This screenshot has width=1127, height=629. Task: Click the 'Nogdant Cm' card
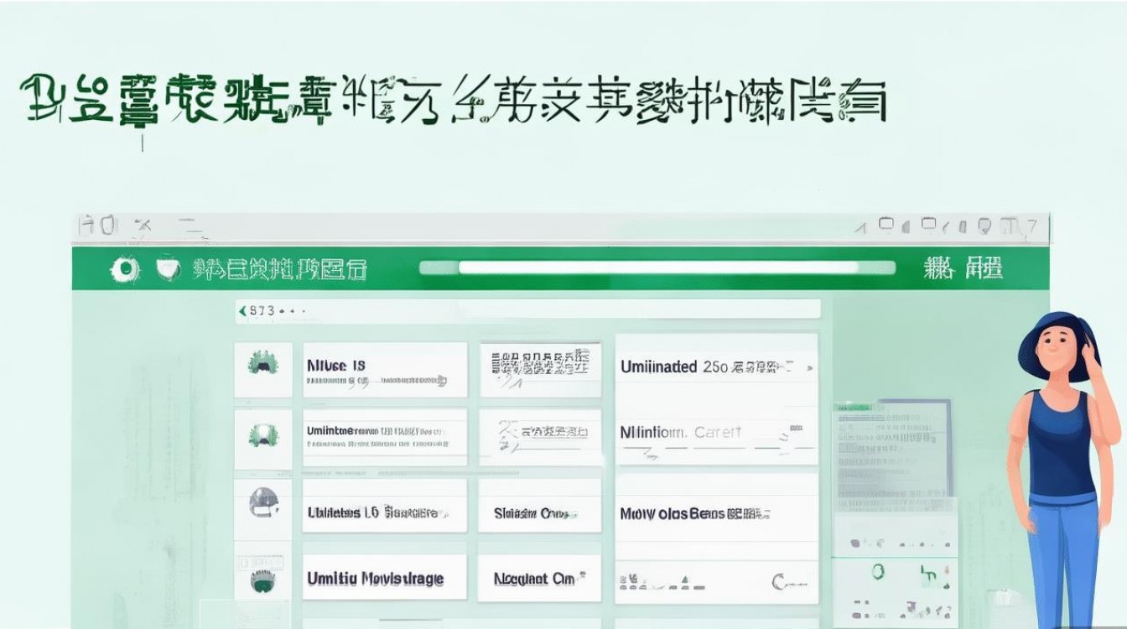coord(539,578)
